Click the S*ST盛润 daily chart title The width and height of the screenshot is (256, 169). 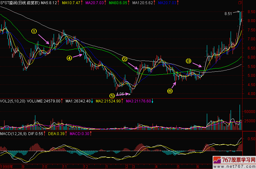coord(20,3)
